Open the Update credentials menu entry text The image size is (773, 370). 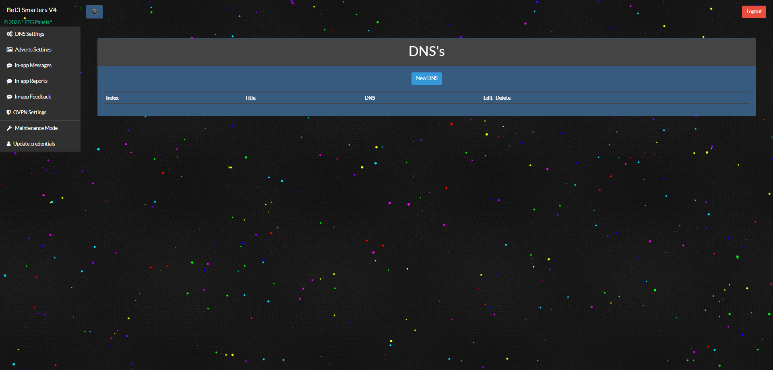(x=34, y=144)
